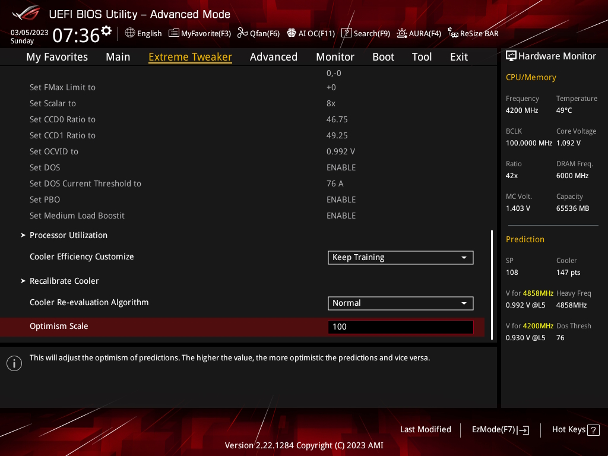Toggle ReSize BAR option
This screenshot has width=608, height=456.
pyautogui.click(x=473, y=33)
